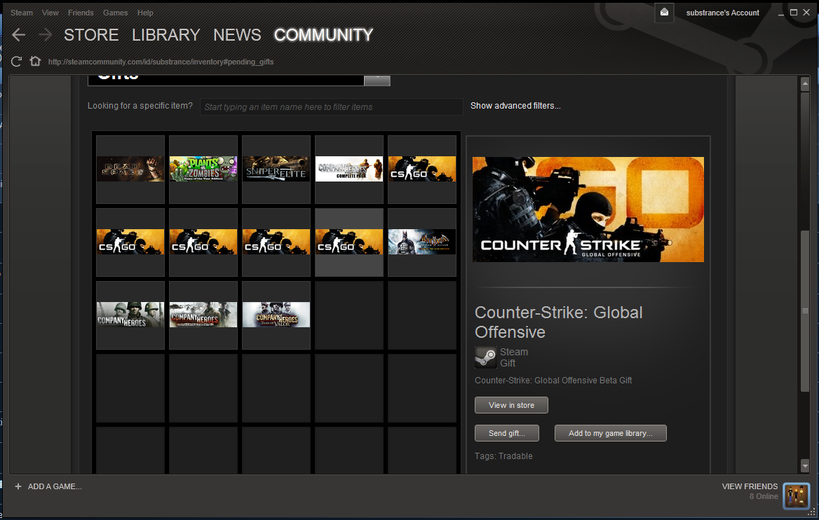Click Add to my game library button
The image size is (819, 520).
[x=611, y=433]
